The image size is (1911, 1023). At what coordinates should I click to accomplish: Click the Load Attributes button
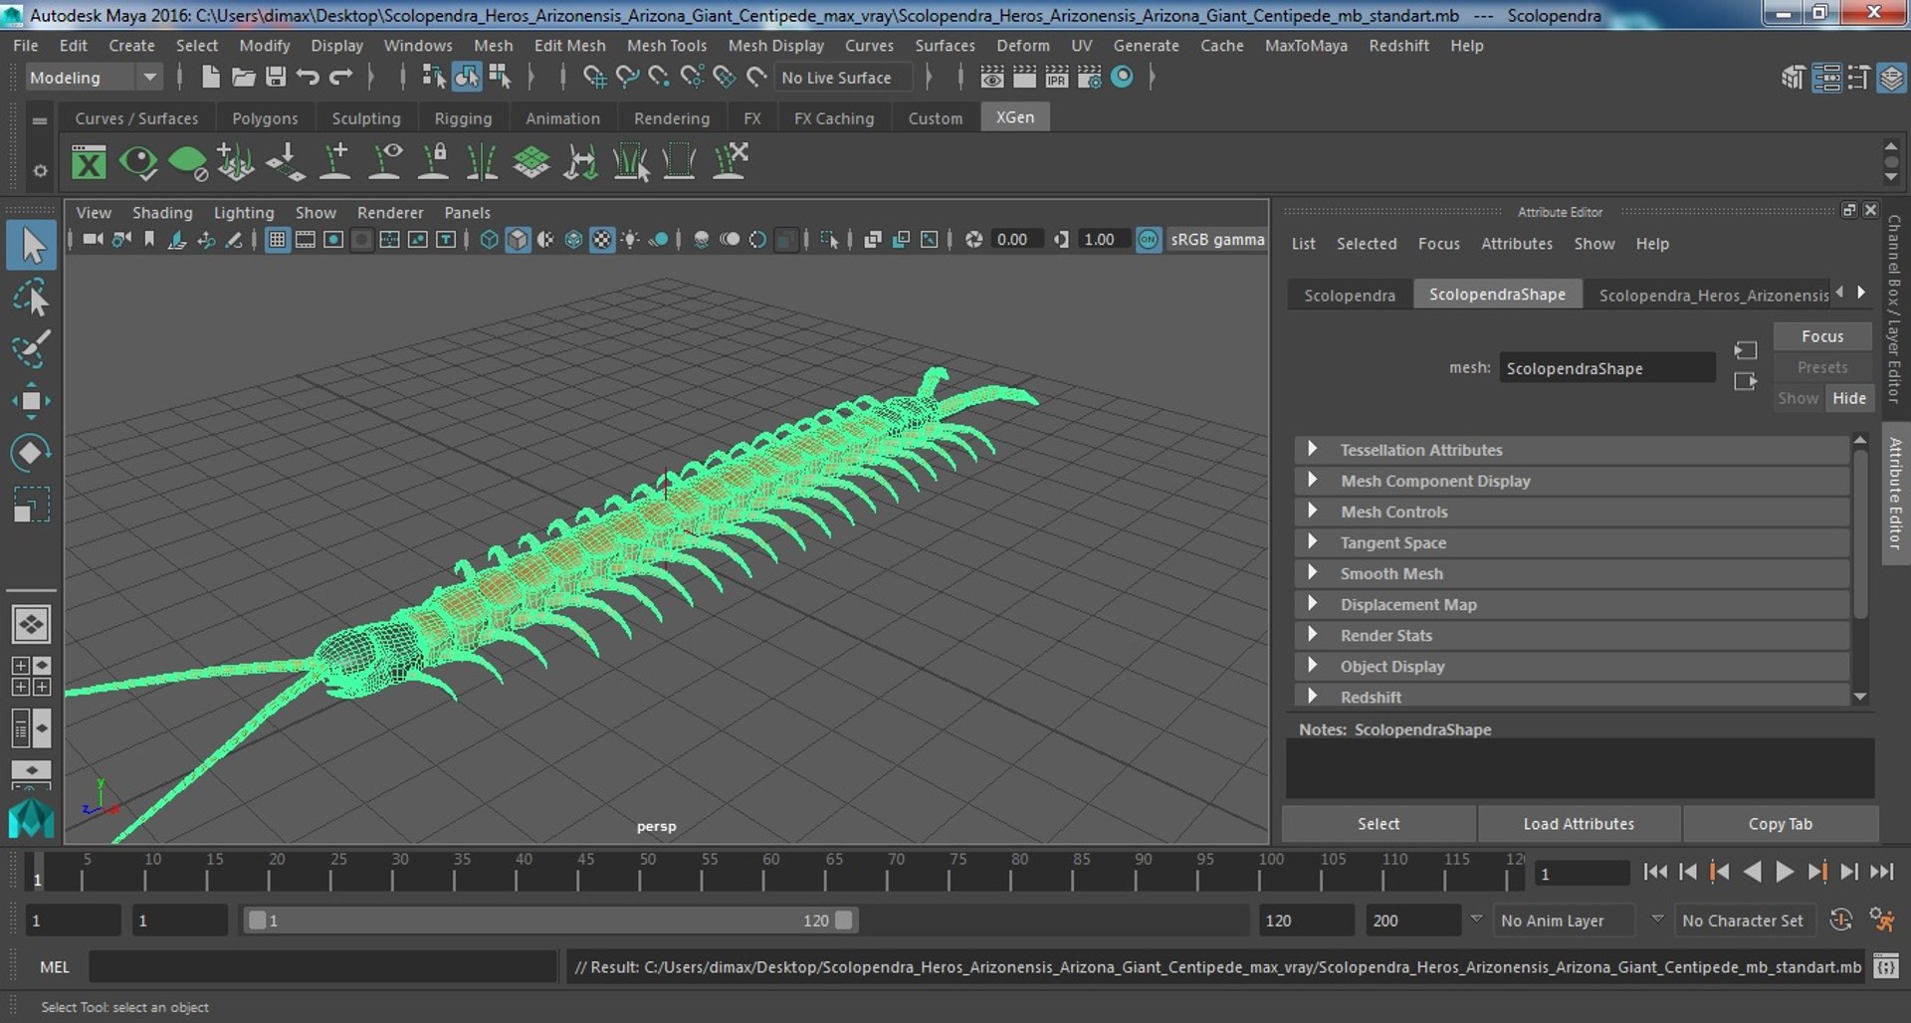[1579, 824]
